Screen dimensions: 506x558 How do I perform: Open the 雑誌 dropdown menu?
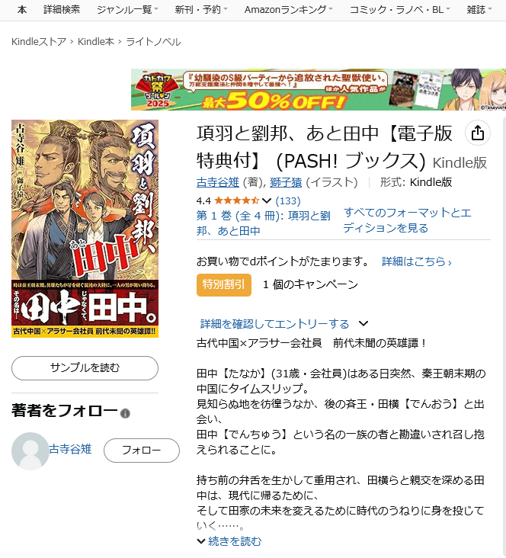coord(479,10)
